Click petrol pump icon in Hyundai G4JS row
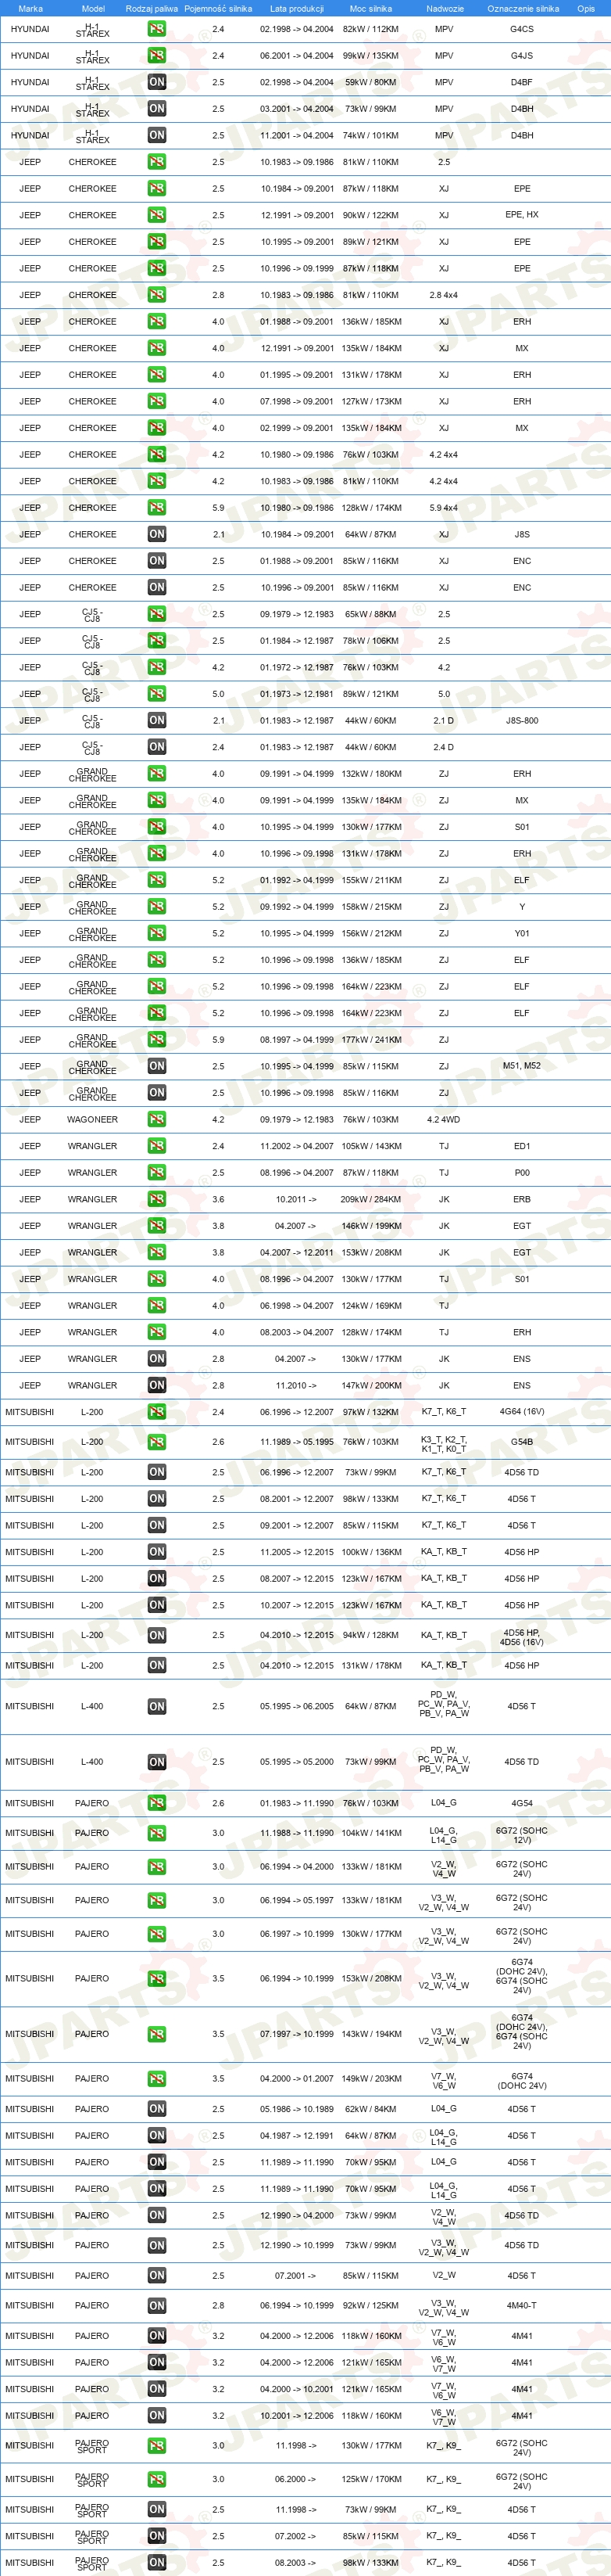Screen dimensions: 611x2576 point(157,56)
